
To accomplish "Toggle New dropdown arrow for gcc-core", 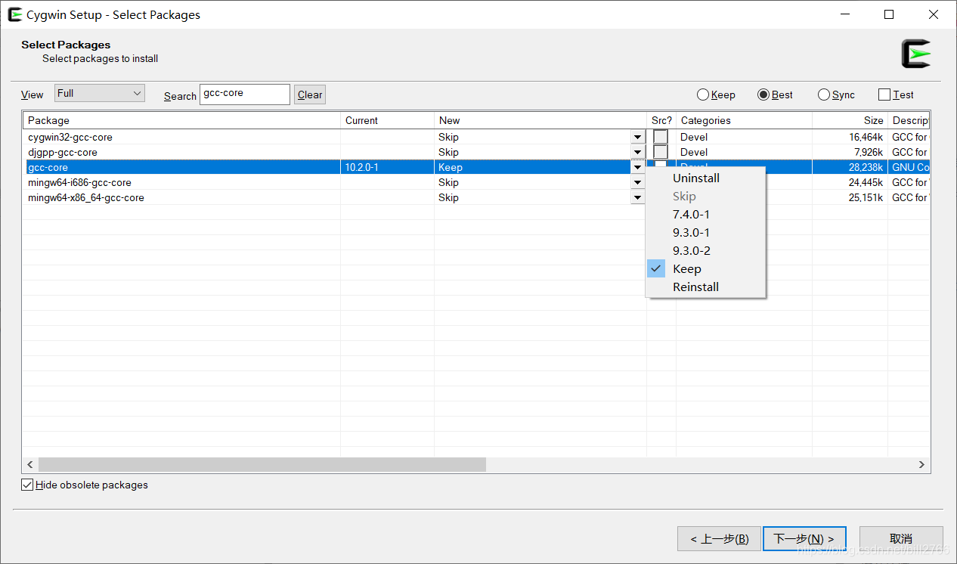I will tap(638, 167).
